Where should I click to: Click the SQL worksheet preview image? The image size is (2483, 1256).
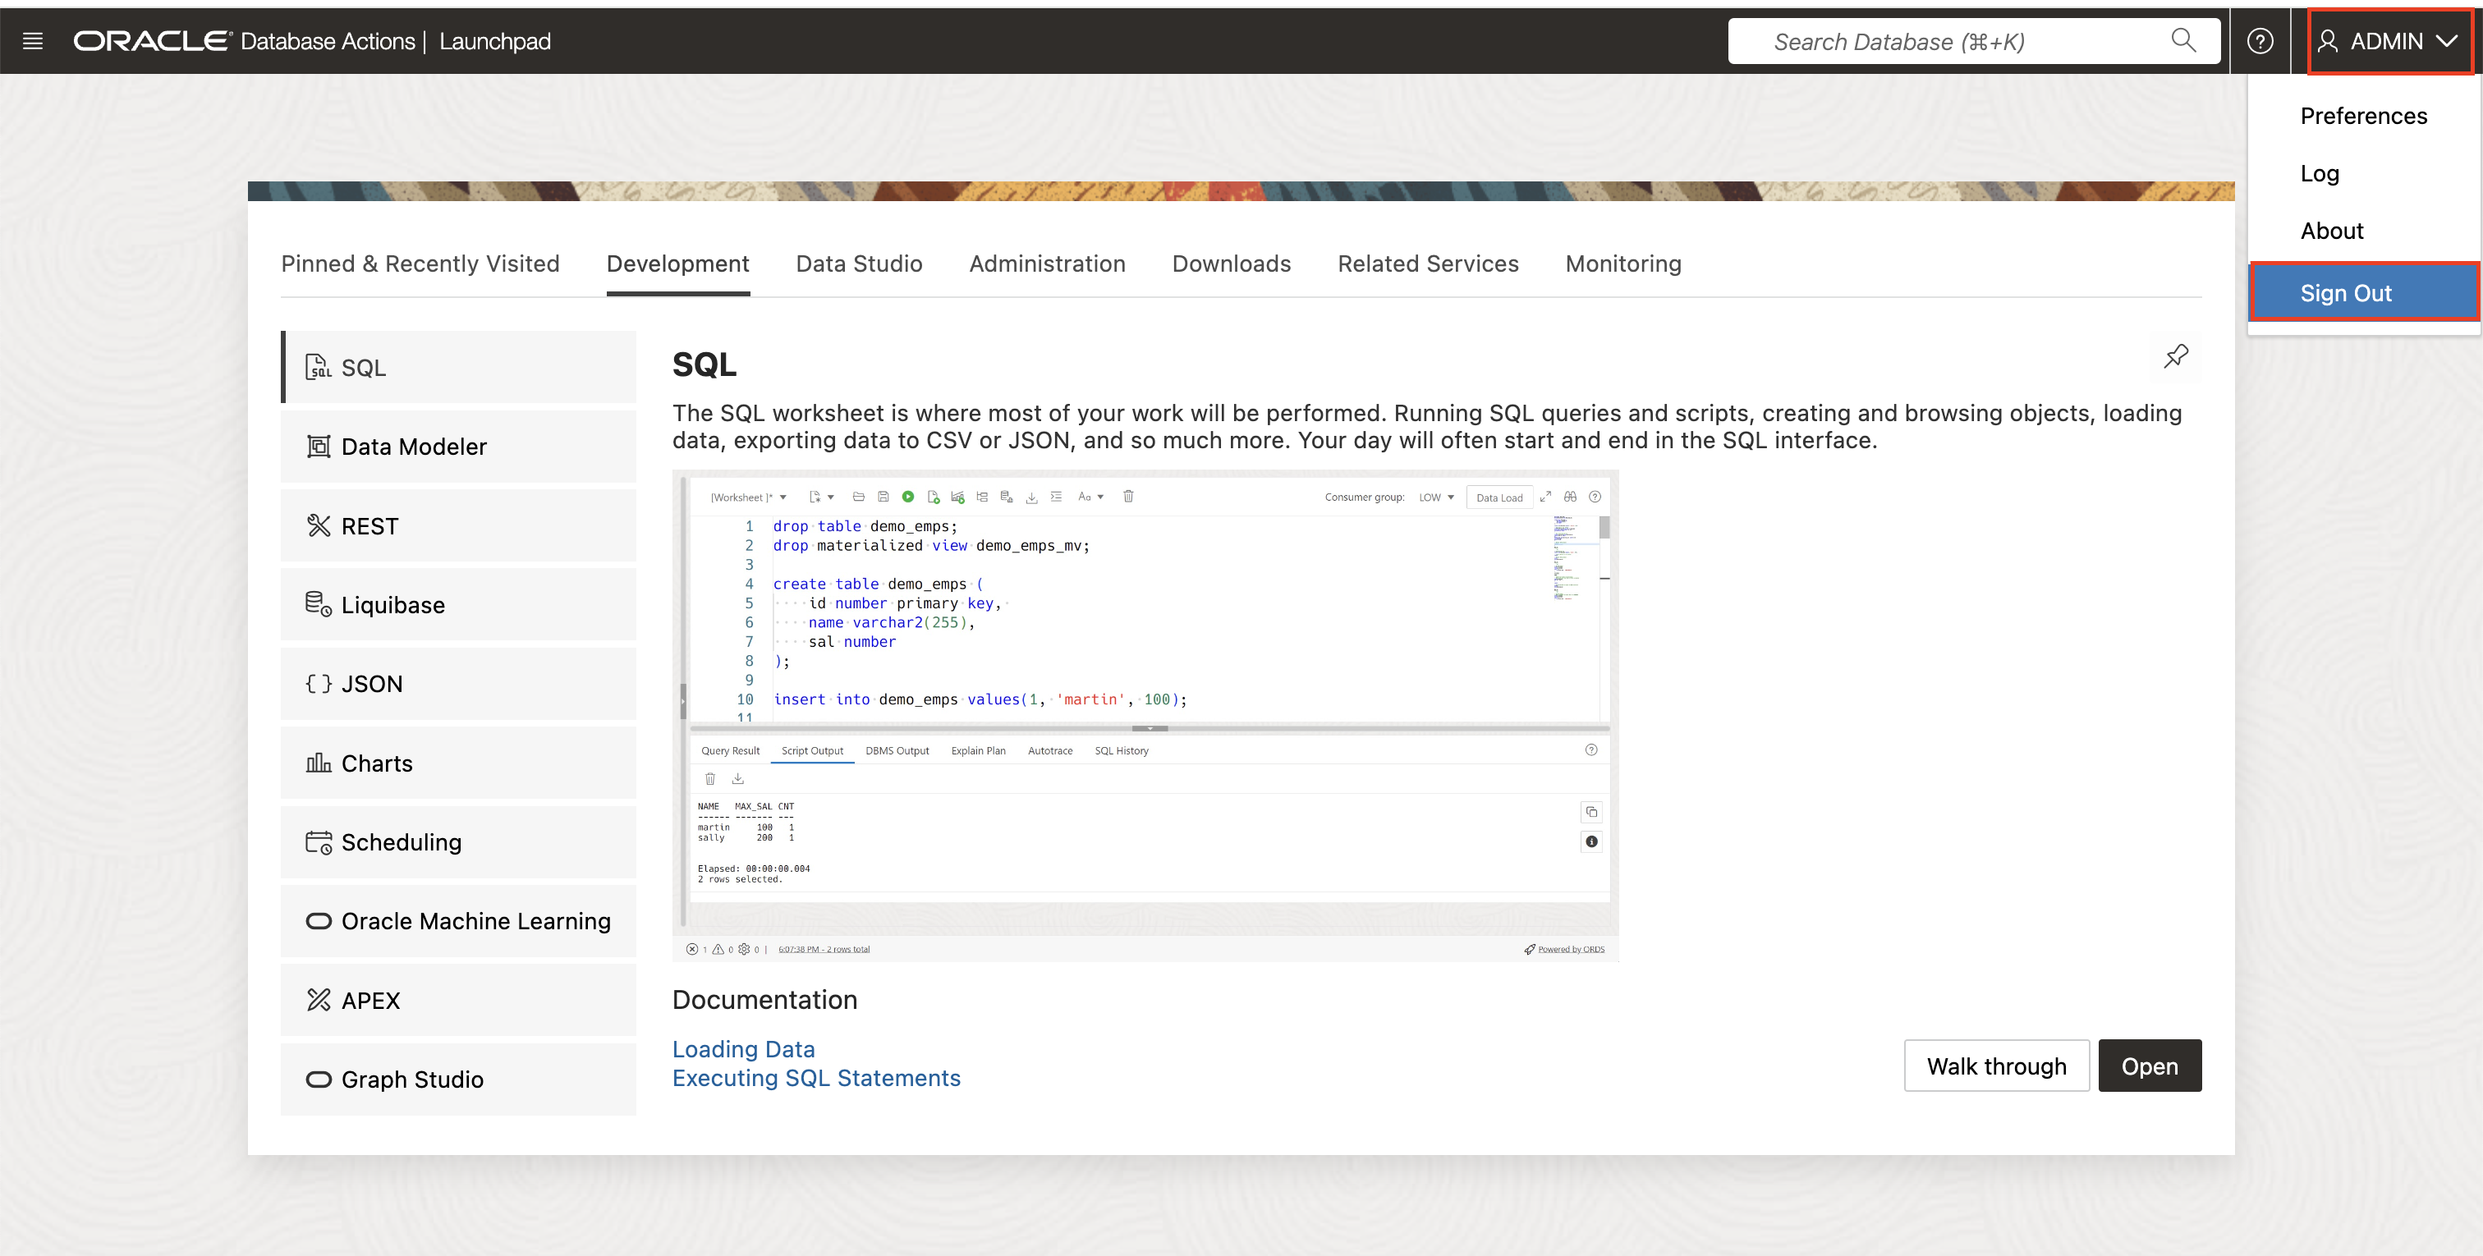(1145, 715)
